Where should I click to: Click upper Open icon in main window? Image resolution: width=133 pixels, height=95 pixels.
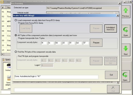126,30
